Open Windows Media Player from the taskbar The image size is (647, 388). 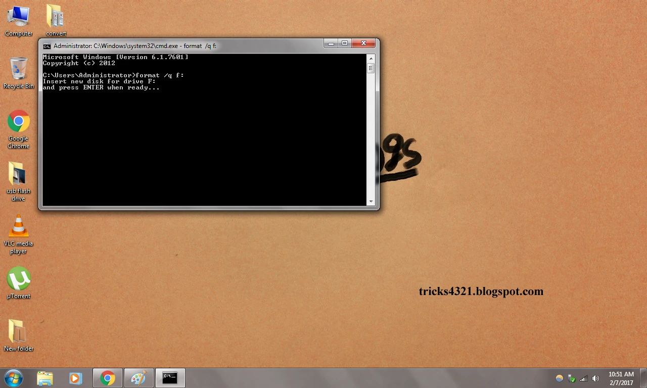tap(76, 378)
